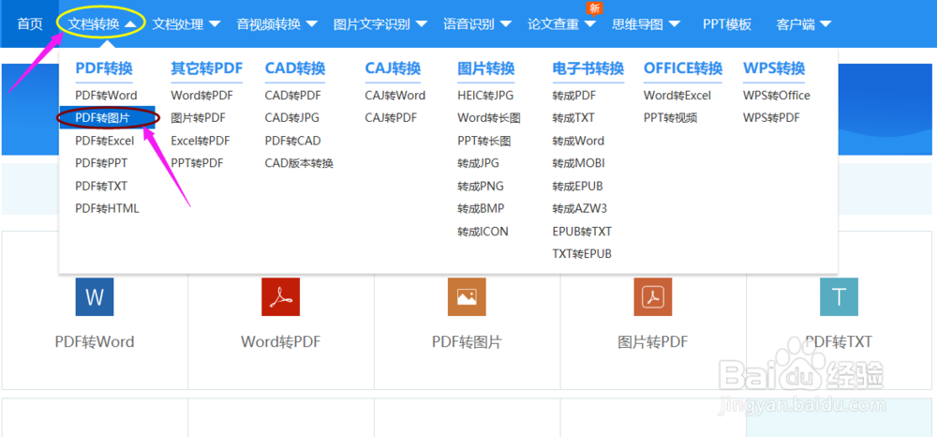
Task: Click the 电子书转换 column heading
Action: tap(588, 68)
